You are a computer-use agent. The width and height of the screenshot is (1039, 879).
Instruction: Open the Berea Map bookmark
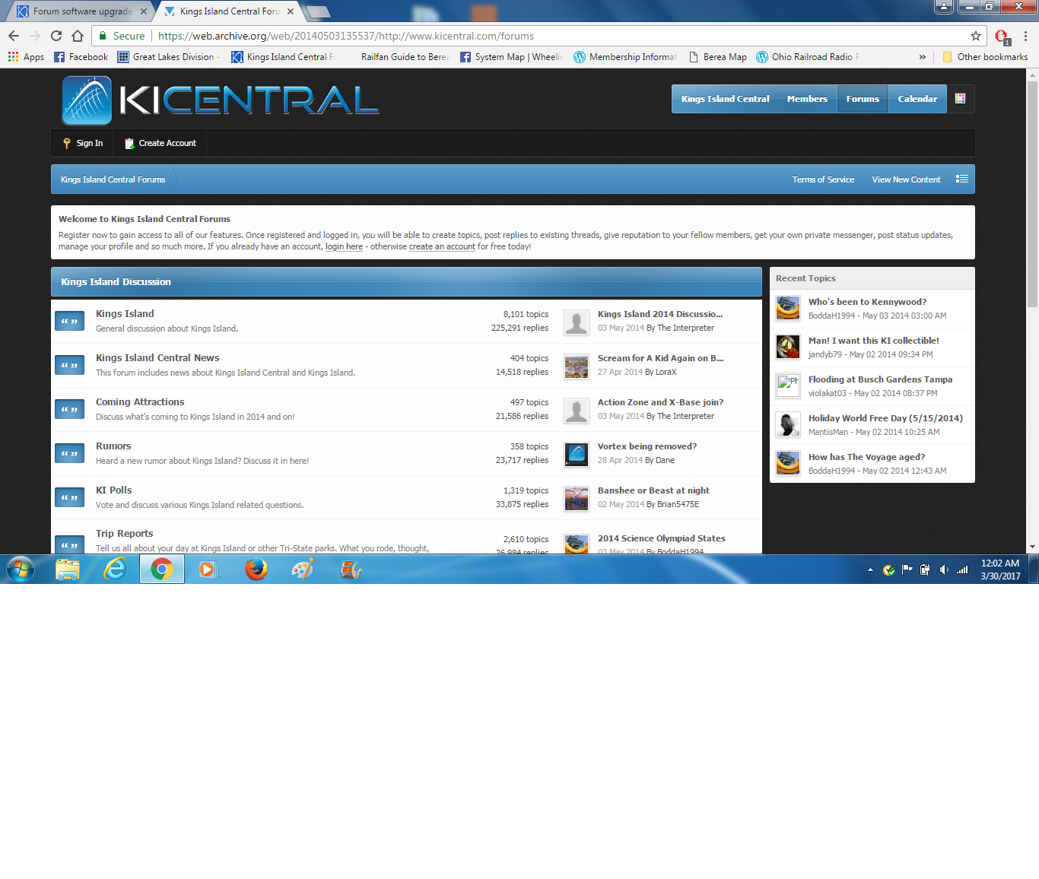(717, 57)
